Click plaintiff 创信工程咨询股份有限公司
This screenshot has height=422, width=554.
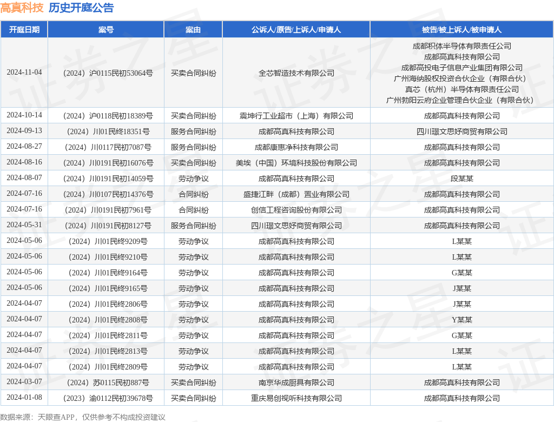click(296, 210)
